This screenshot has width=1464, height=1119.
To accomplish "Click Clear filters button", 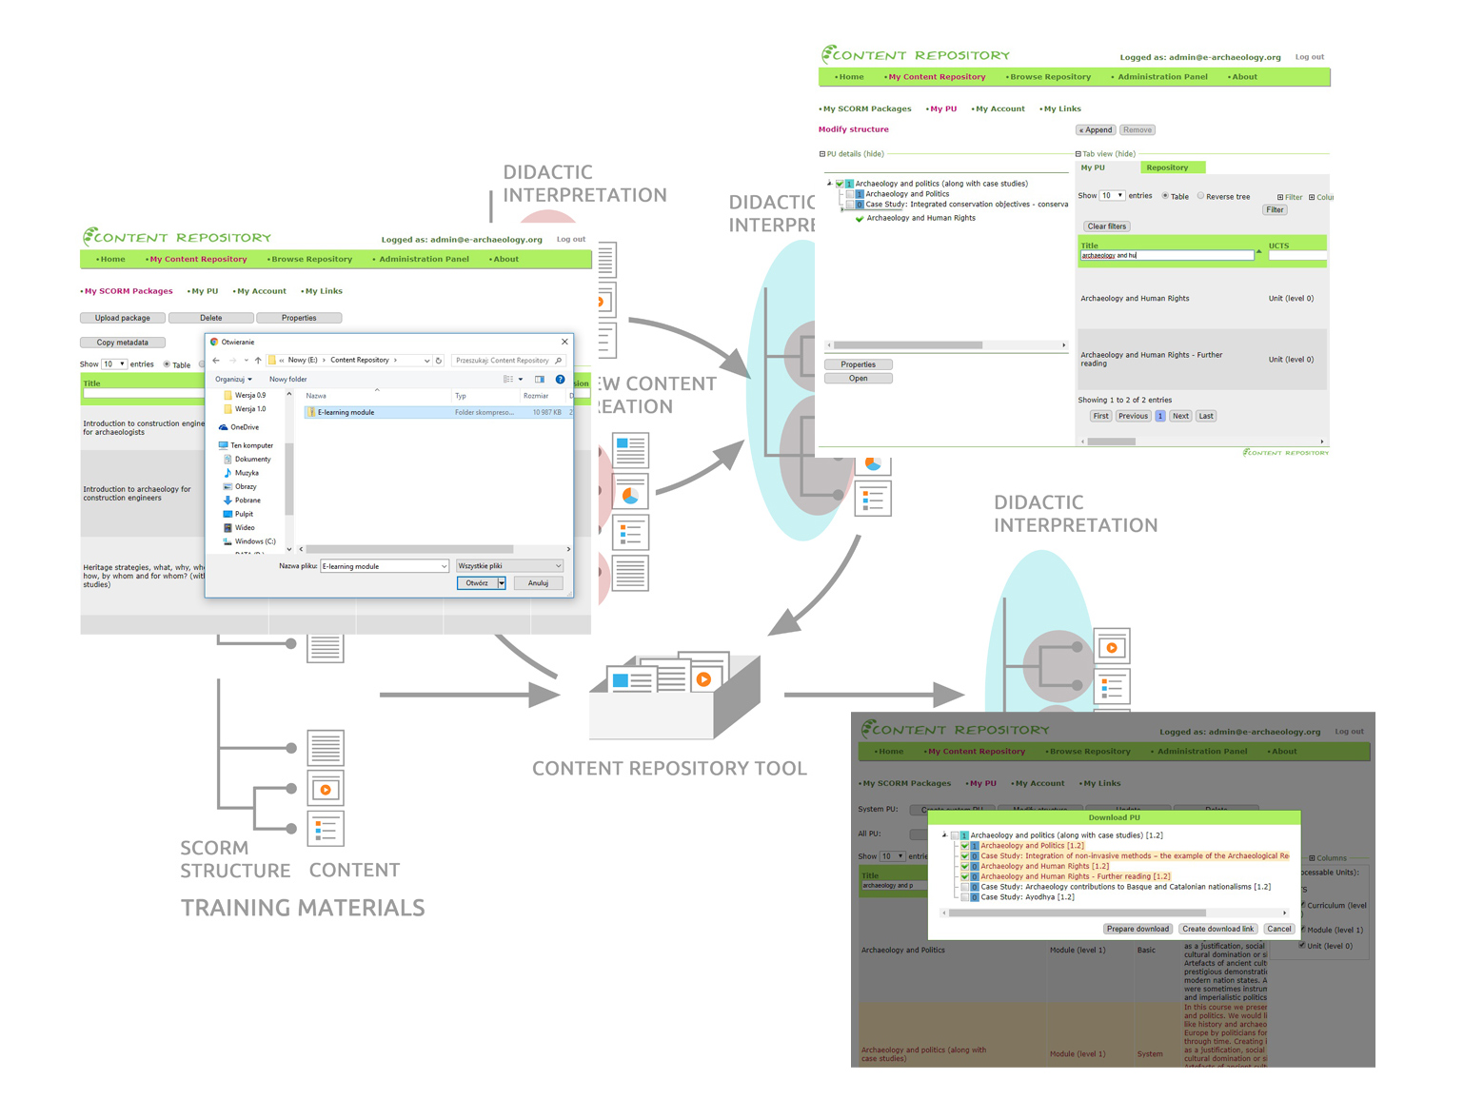I will point(1107,226).
